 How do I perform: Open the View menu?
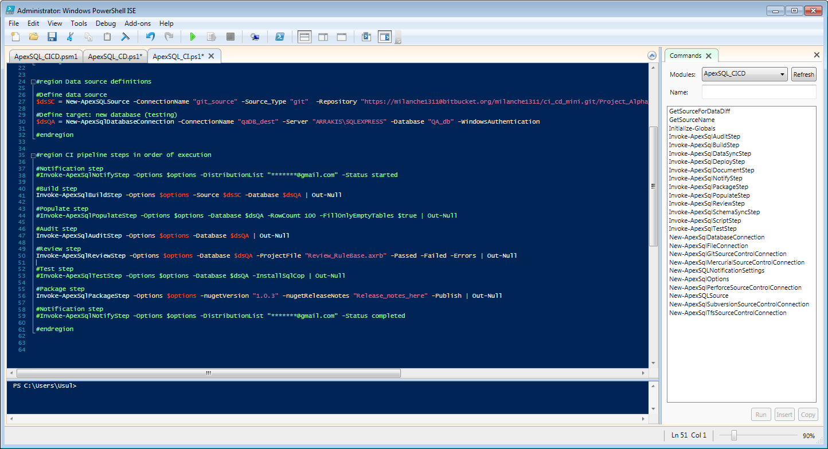point(55,23)
